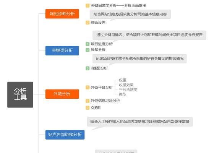
Task: Select the 项目进度分析 topic text
Action: pyautogui.click(x=102, y=44)
